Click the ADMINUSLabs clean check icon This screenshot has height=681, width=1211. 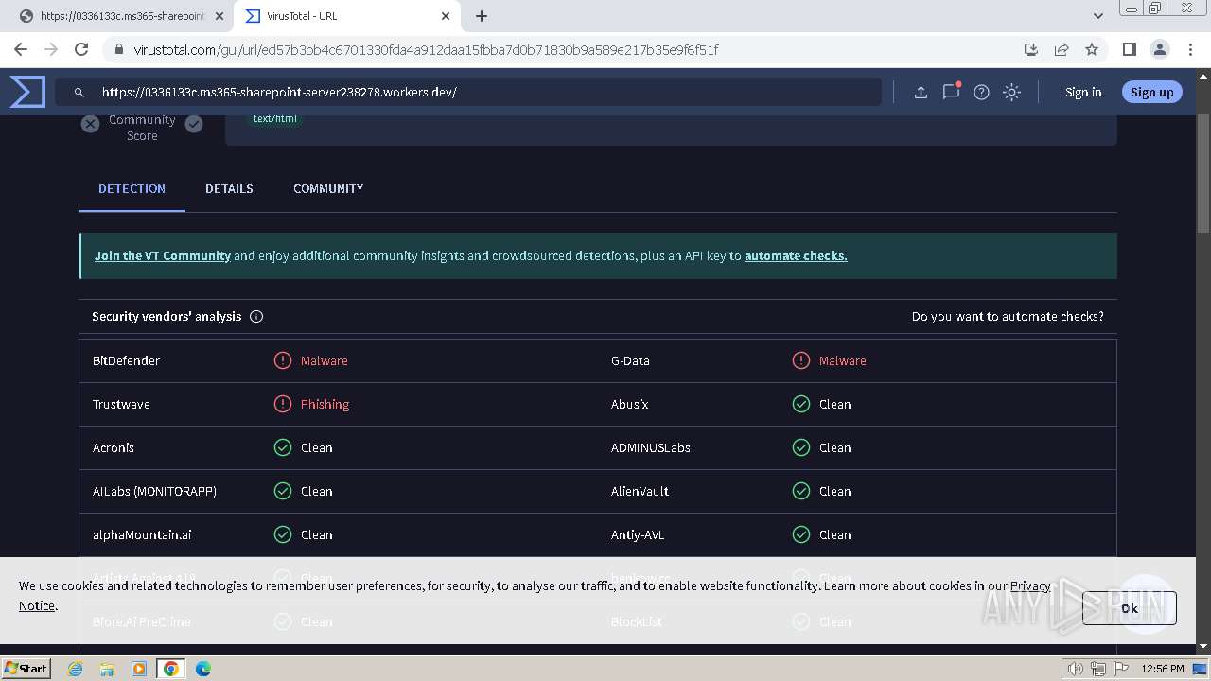tap(801, 447)
